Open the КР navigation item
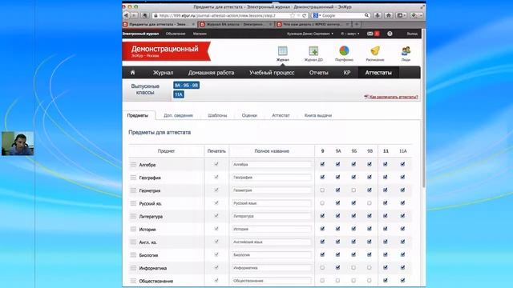This screenshot has width=513, height=288. coord(347,73)
